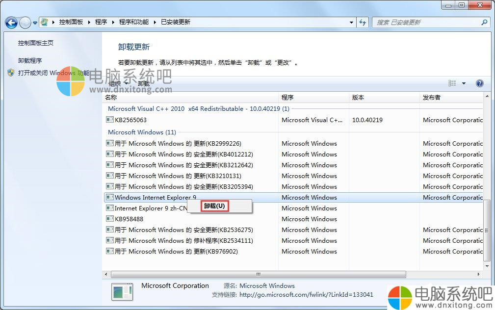Select the KB958488 entry name

[x=129, y=219]
